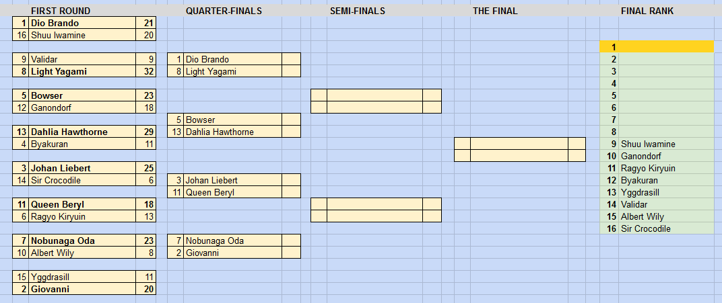722x303 pixels.
Task: Click the Nobunaga Oda first round cell
Action: (82, 241)
